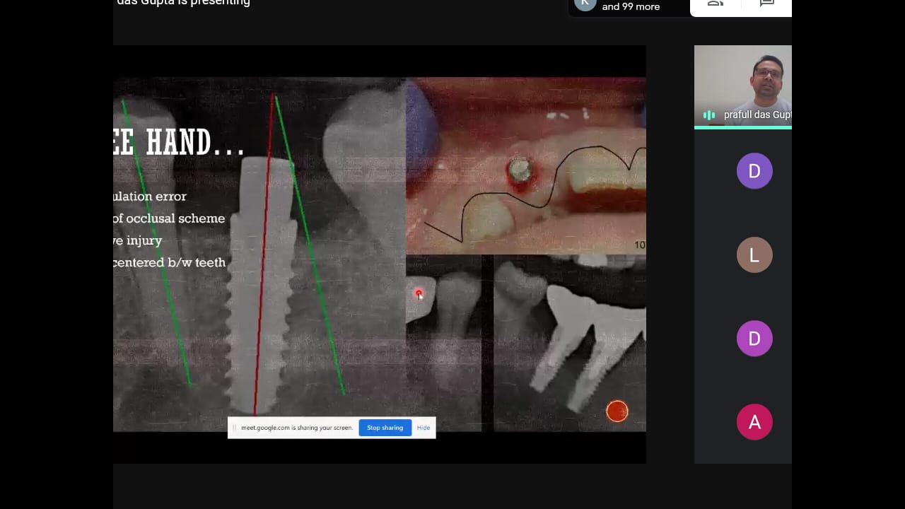This screenshot has width=905, height=509.
Task: Click the clinical mouth photo on slide
Action: [x=525, y=165]
